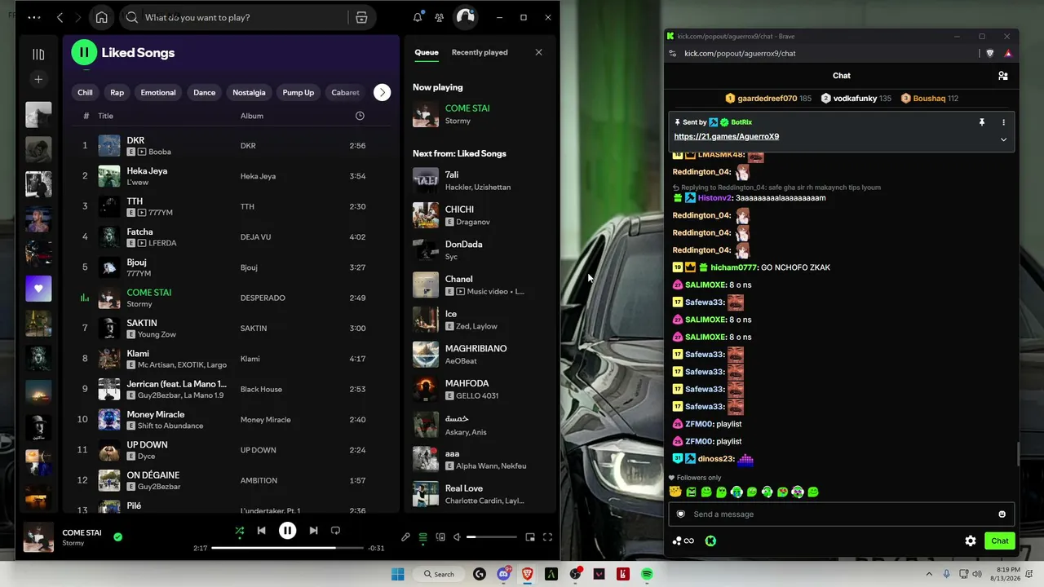Screen dimensions: 1044x587
Task: Toggle shuffle in the Spotify player bar
Action: [239, 531]
